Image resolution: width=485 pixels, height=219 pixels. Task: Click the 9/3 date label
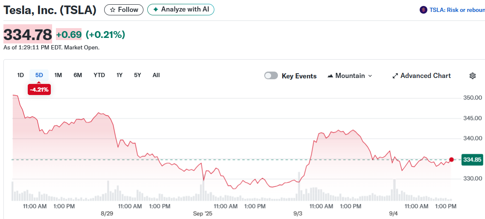tap(298, 214)
